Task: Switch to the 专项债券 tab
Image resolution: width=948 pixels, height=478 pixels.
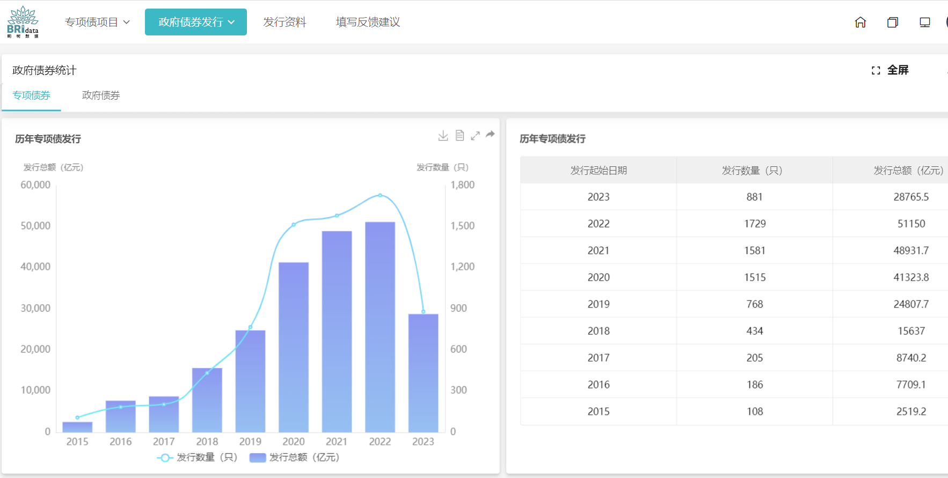Action: [x=31, y=95]
